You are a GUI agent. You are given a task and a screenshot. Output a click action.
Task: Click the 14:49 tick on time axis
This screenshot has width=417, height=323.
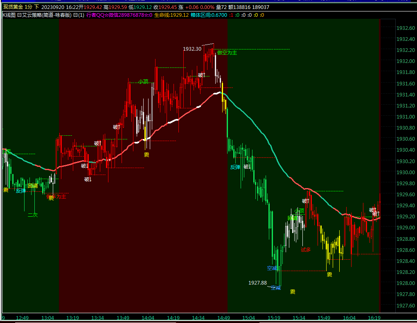(x=223, y=318)
